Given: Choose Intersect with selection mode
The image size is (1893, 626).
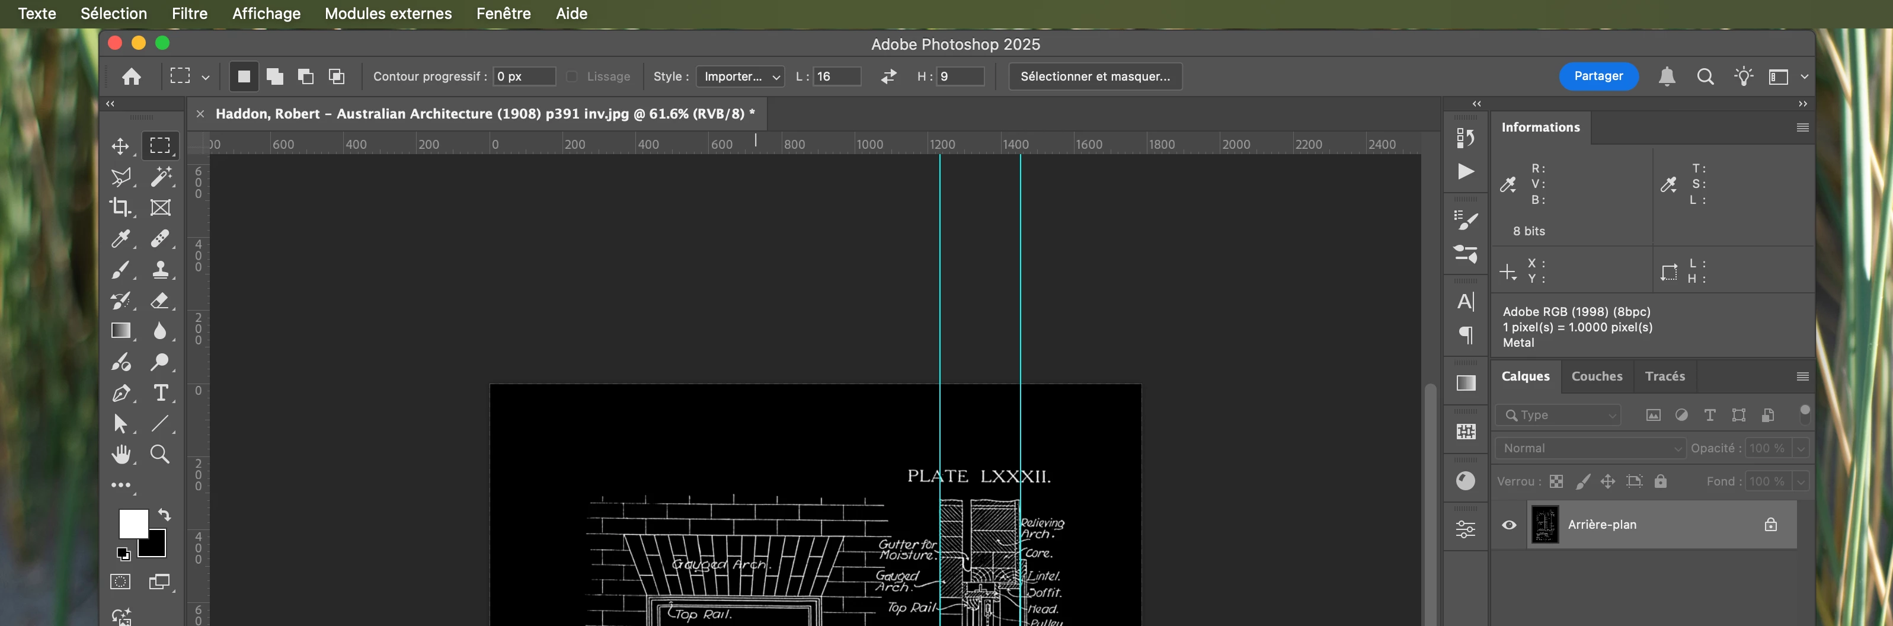Looking at the screenshot, I should point(337,76).
